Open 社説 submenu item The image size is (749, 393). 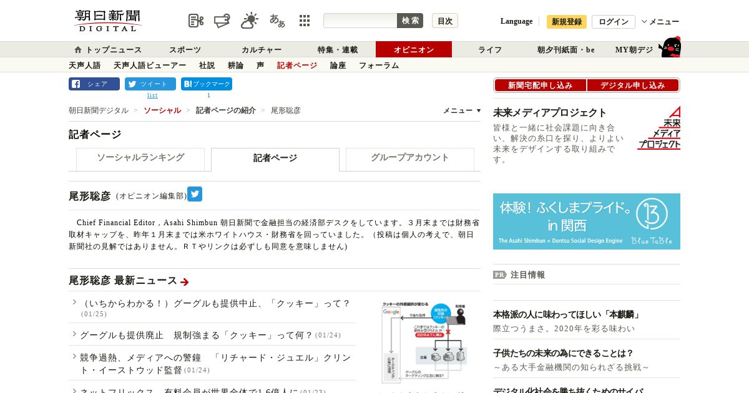coord(207,65)
